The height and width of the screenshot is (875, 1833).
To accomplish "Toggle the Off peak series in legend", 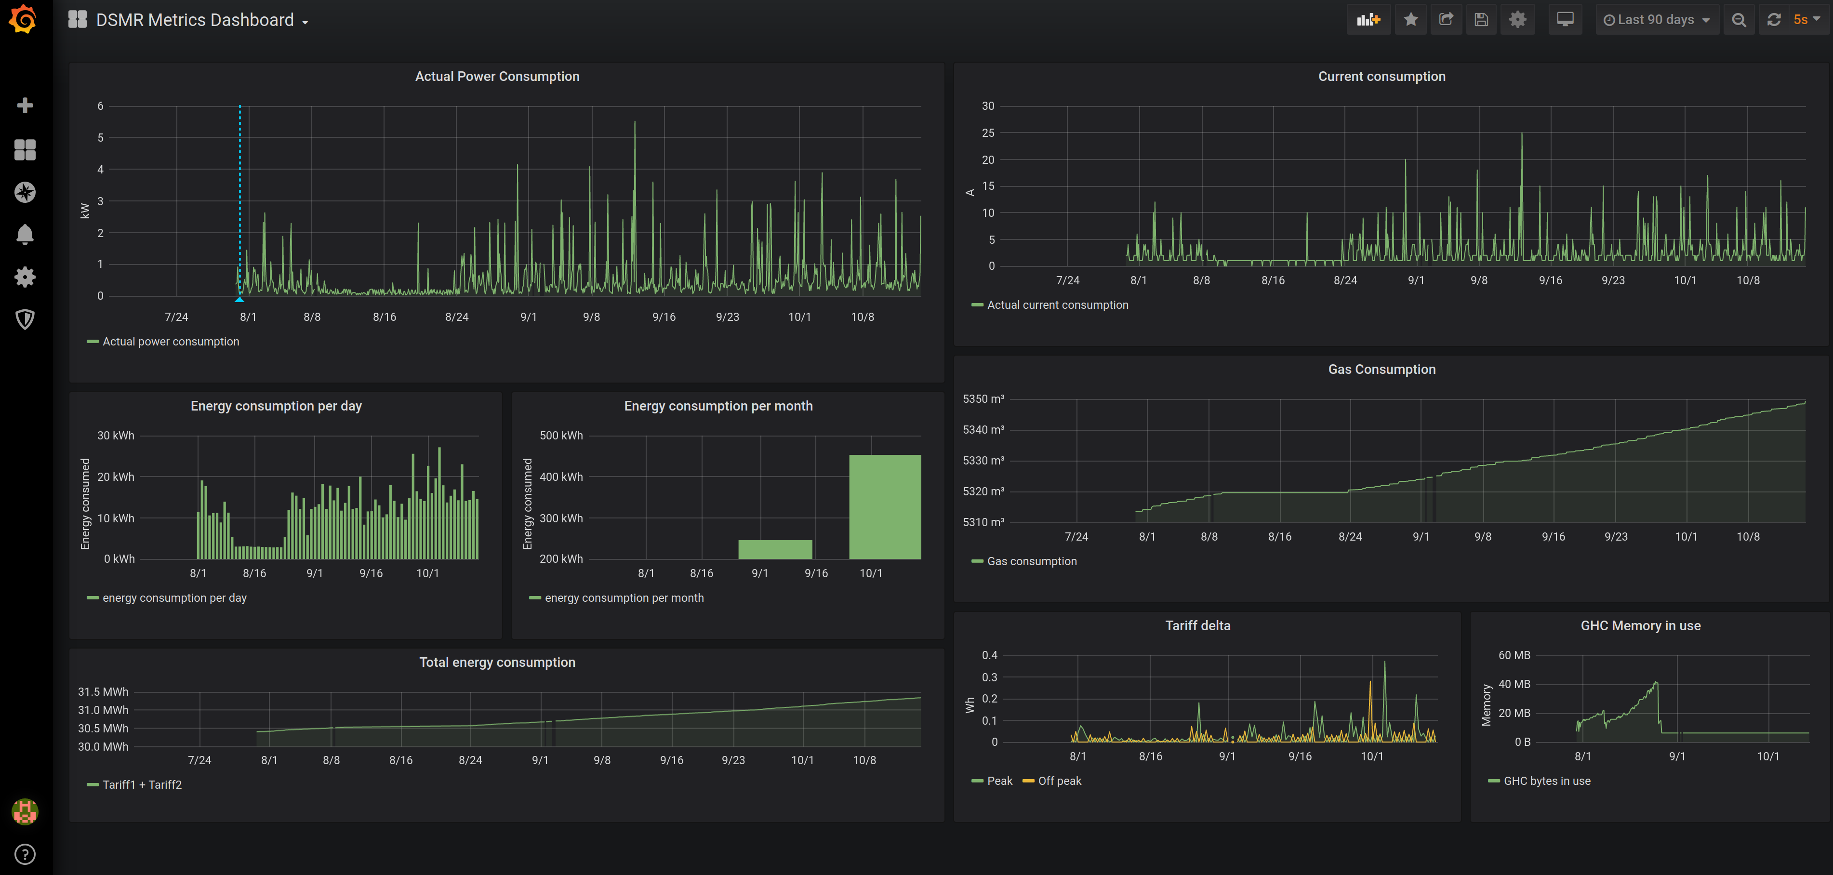I will tap(1059, 781).
